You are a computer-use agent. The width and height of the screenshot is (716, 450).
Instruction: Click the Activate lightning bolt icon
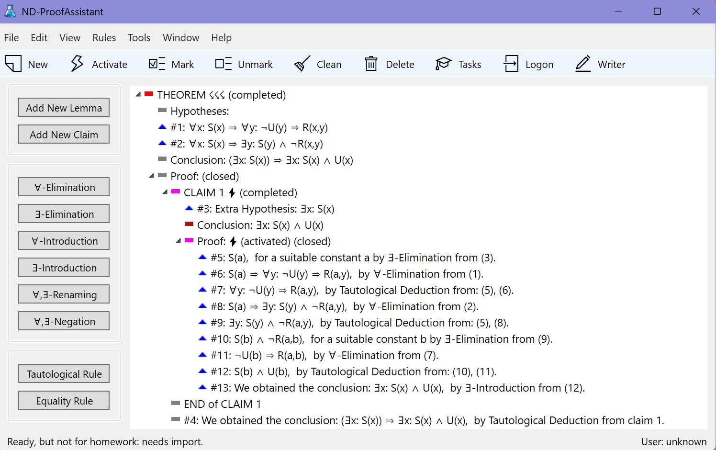[77, 64]
